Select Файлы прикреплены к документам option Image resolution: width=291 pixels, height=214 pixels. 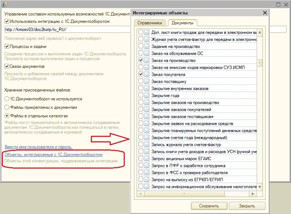pos(7,107)
